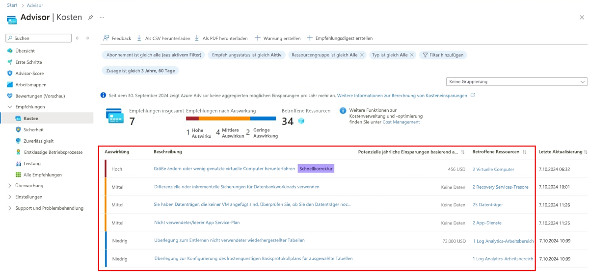This screenshot has width=589, height=273.
Task: Open the ellipsis menu beside the title
Action: coord(102,17)
